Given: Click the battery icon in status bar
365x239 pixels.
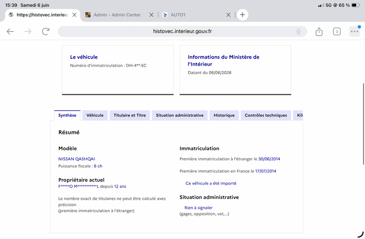Looking at the screenshot, I should 356,5.
